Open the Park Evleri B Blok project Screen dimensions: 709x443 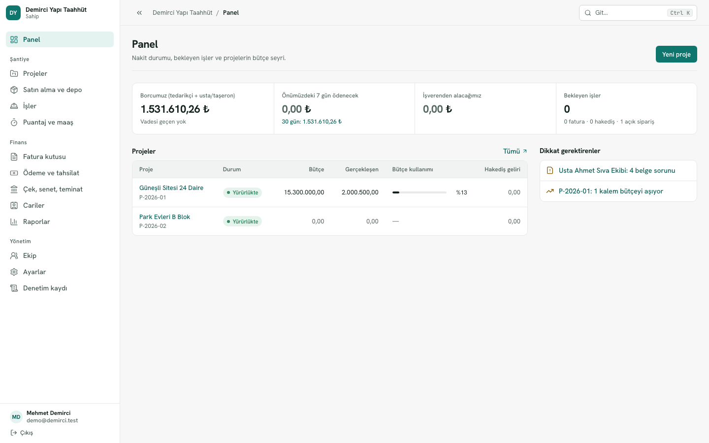click(164, 217)
